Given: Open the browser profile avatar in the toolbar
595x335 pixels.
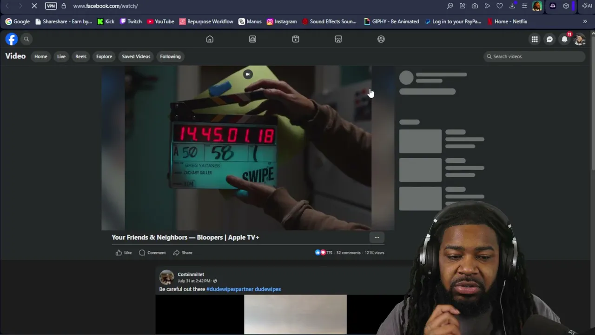Looking at the screenshot, I should pos(537,6).
